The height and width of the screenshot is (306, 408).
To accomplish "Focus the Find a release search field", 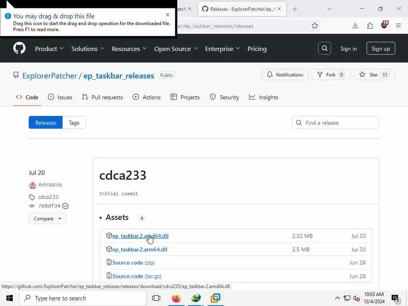I will pyautogui.click(x=335, y=123).
